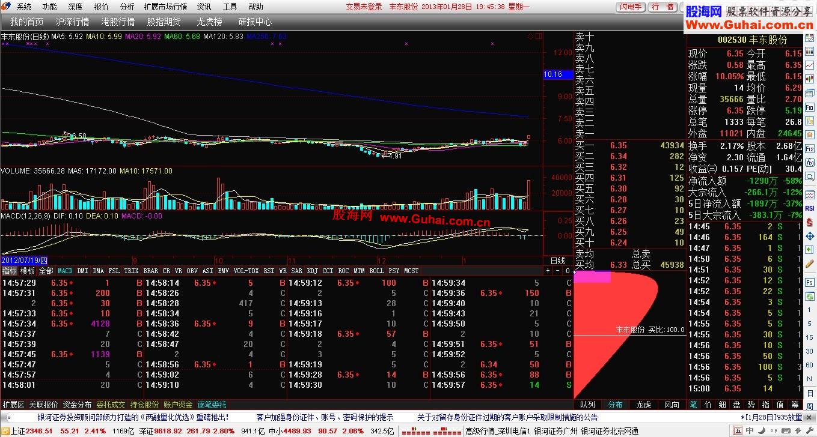Select 15-minute period in right sidebar
This screenshot has width=817, height=437.
coord(810,337)
